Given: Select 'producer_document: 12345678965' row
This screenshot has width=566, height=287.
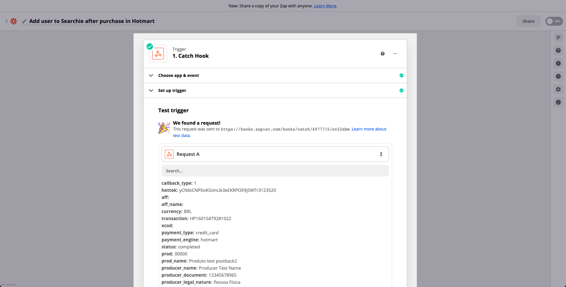Looking at the screenshot, I should coord(199,275).
